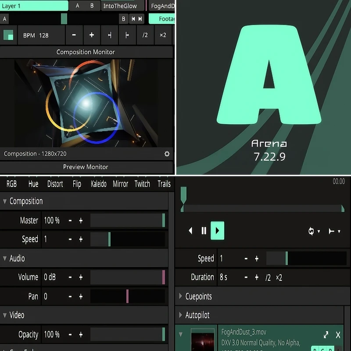Select the RGB effect preset

click(11, 184)
